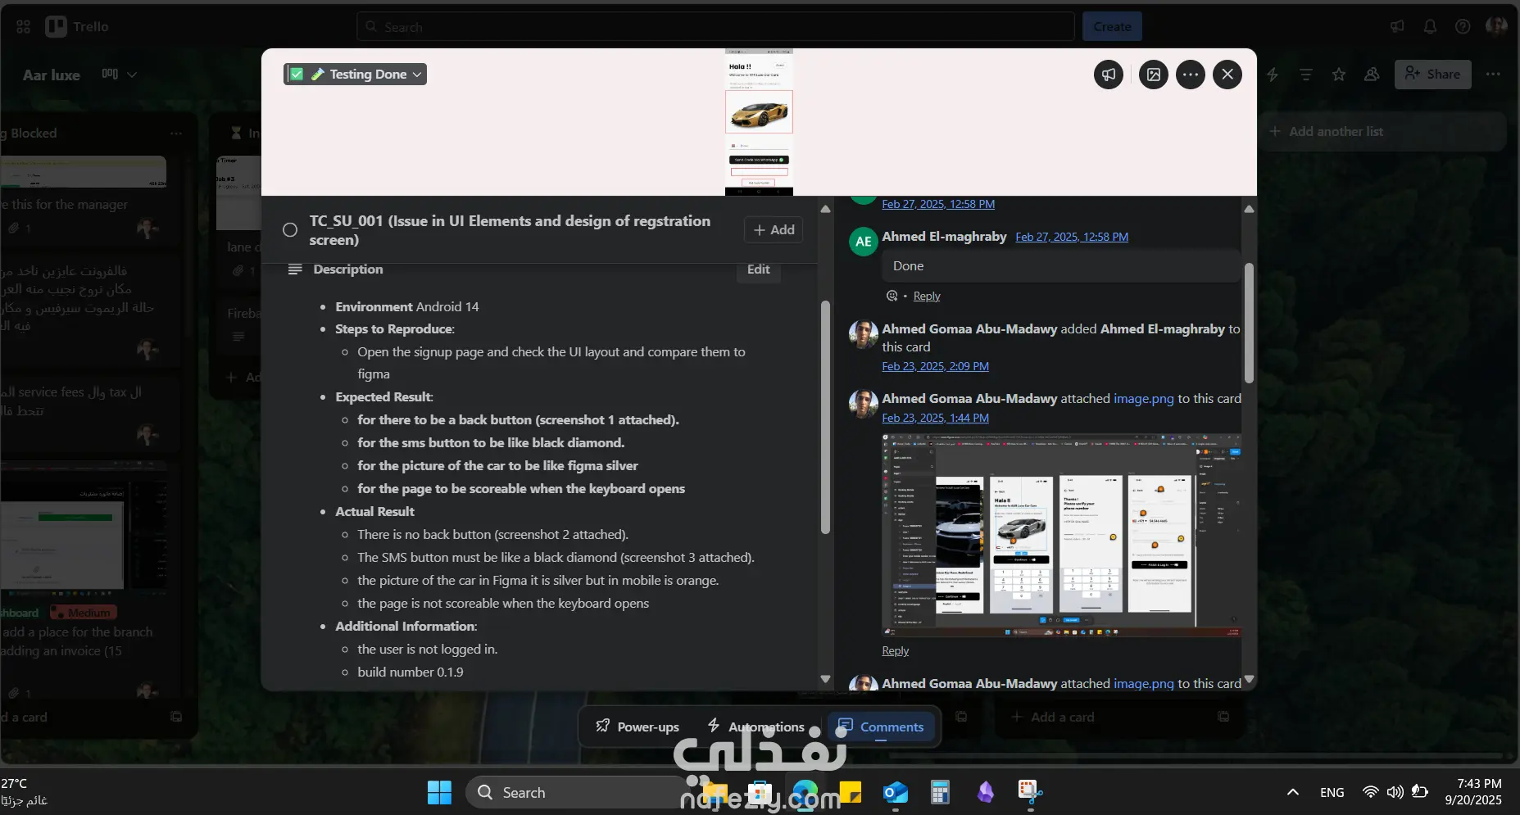
Task: Click Reply under the Figma screenshot attachment
Action: pos(895,650)
